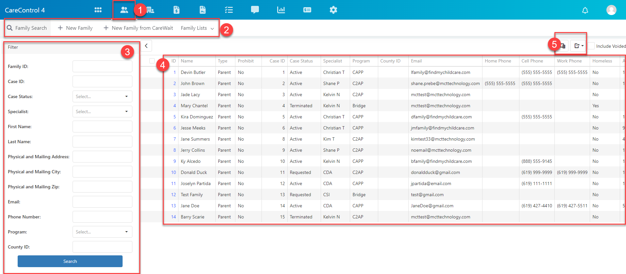Open family ID 12 link

174,195
